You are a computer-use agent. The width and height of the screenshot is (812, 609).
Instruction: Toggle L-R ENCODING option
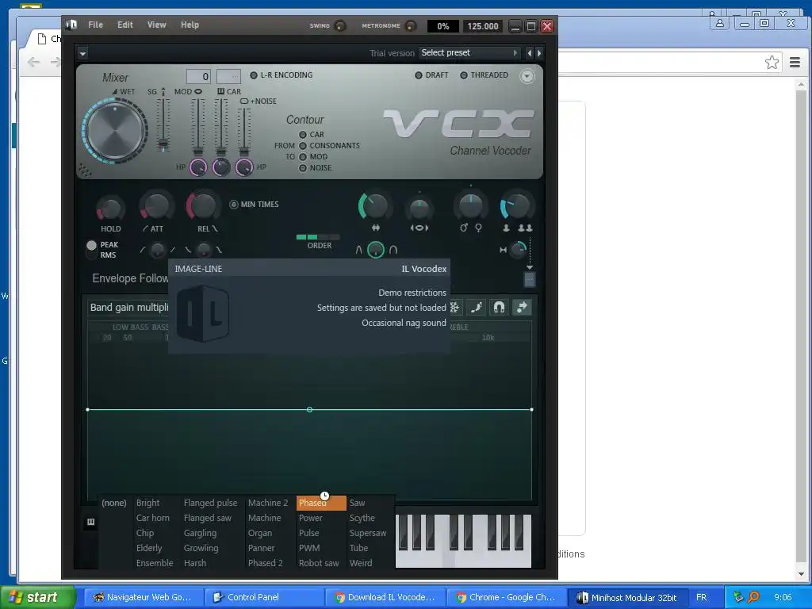(282, 75)
